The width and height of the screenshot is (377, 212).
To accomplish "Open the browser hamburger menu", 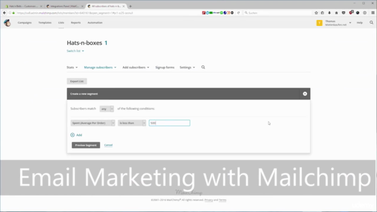I will (x=373, y=13).
